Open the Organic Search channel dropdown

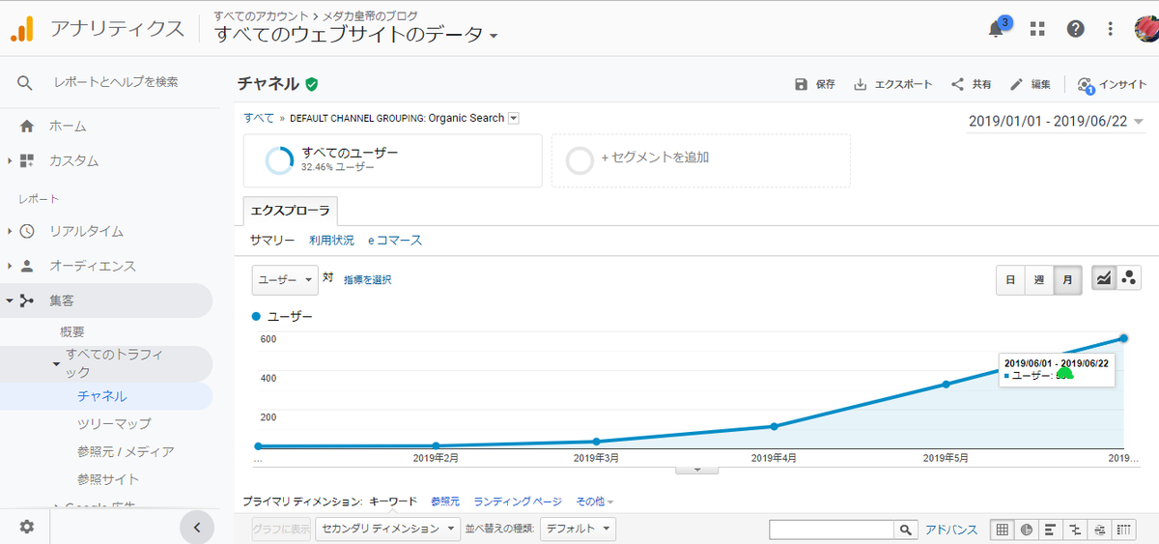coord(513,118)
